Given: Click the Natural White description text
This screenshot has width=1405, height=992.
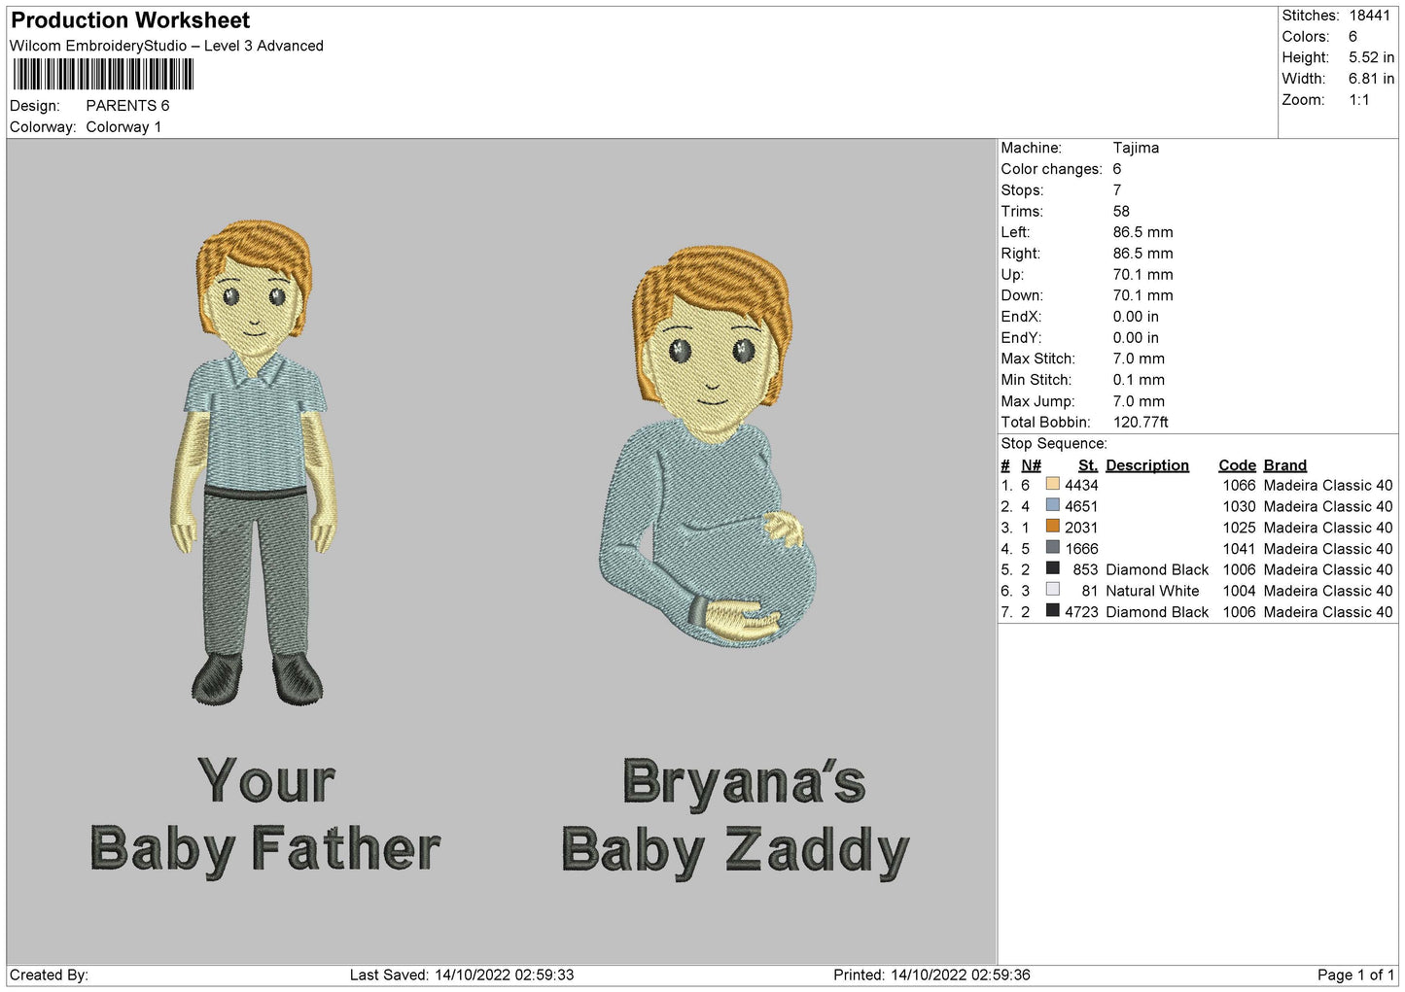Looking at the screenshot, I should coord(1152,591).
